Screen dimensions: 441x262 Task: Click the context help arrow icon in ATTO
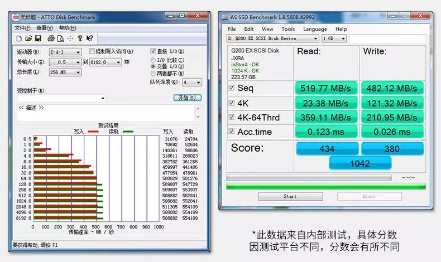[x=90, y=38]
